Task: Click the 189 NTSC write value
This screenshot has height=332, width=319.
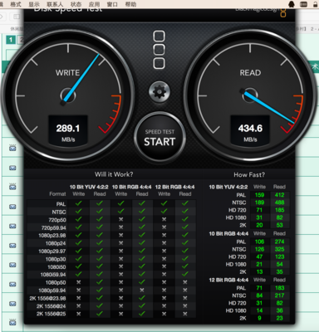Action: tap(259, 203)
